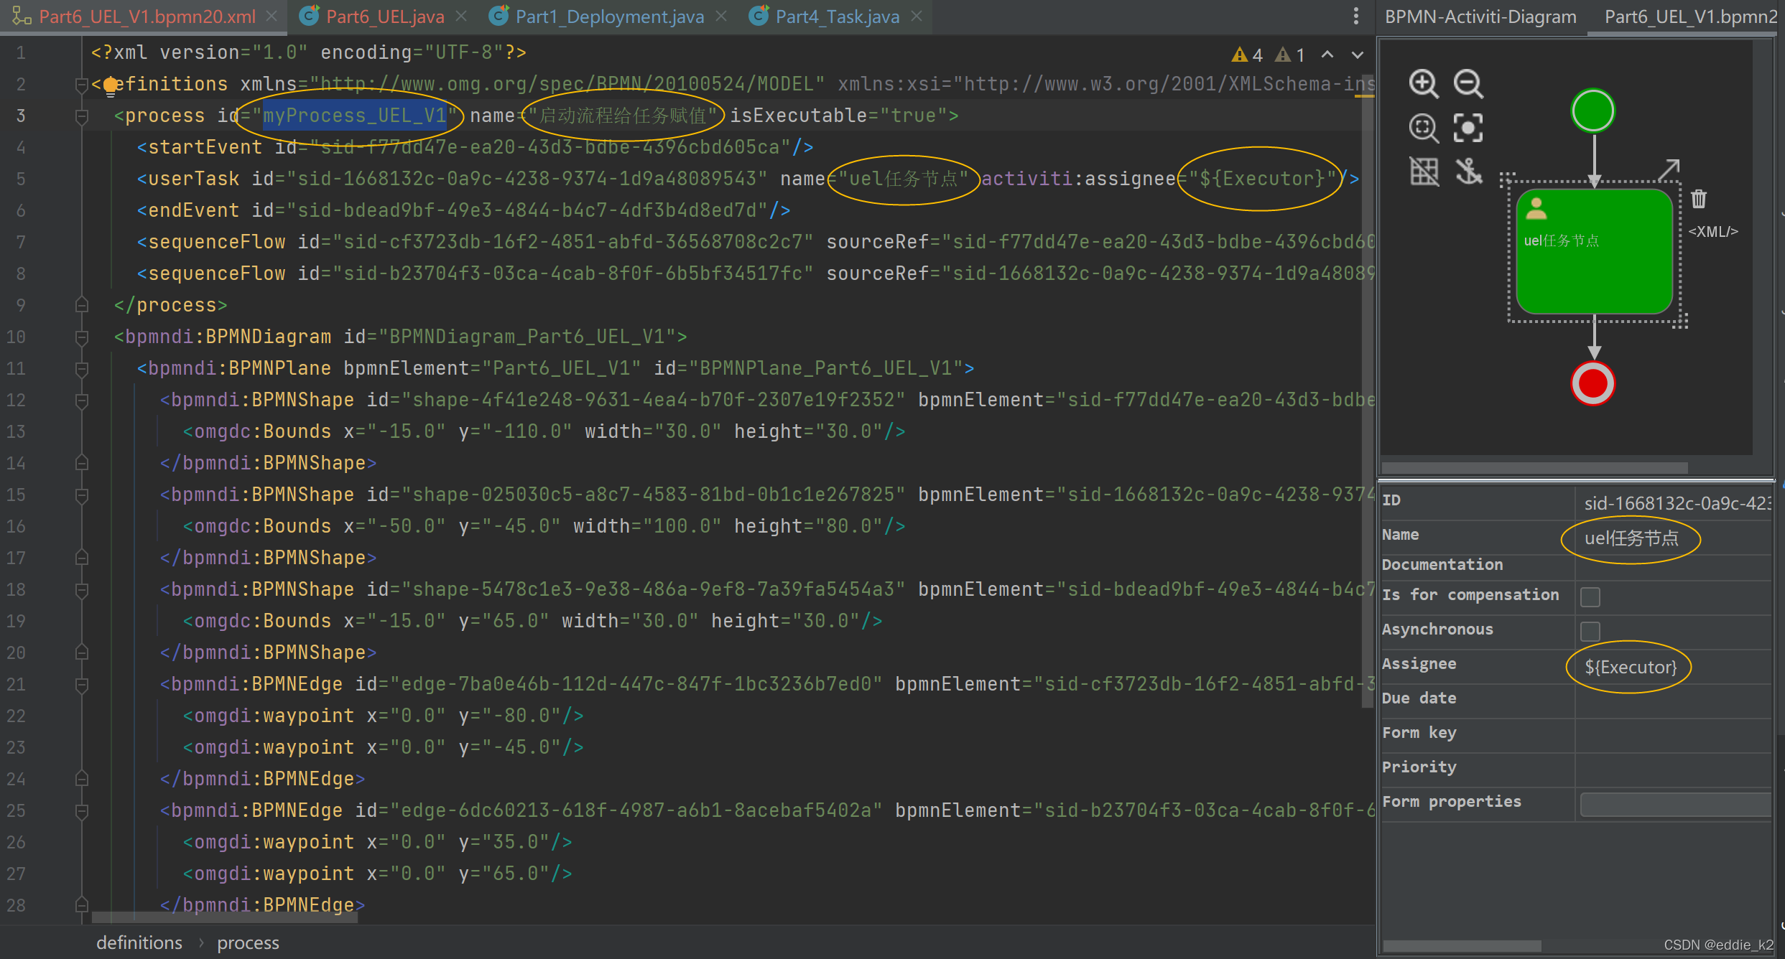1785x959 pixels.
Task: Collapse the BPMNDiagram fold on line 10
Action: click(82, 337)
